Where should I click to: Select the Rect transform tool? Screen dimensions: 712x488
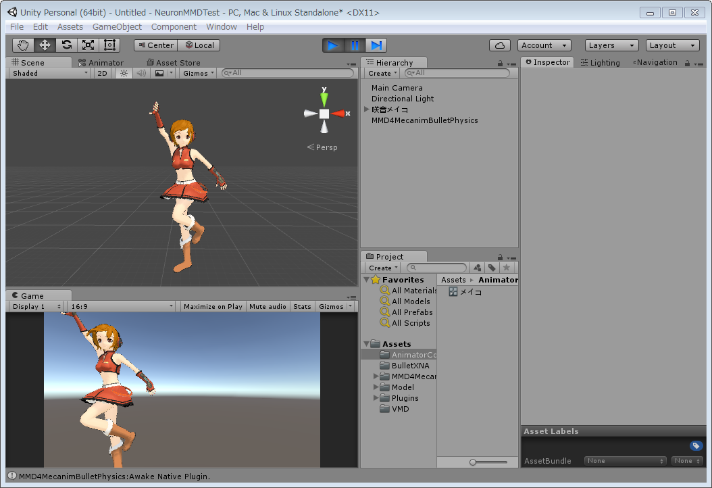click(x=109, y=44)
